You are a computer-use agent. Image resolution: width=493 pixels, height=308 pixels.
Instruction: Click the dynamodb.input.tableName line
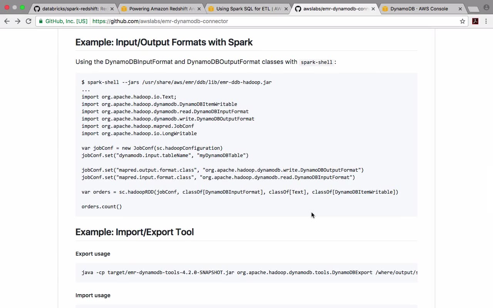[165, 155]
